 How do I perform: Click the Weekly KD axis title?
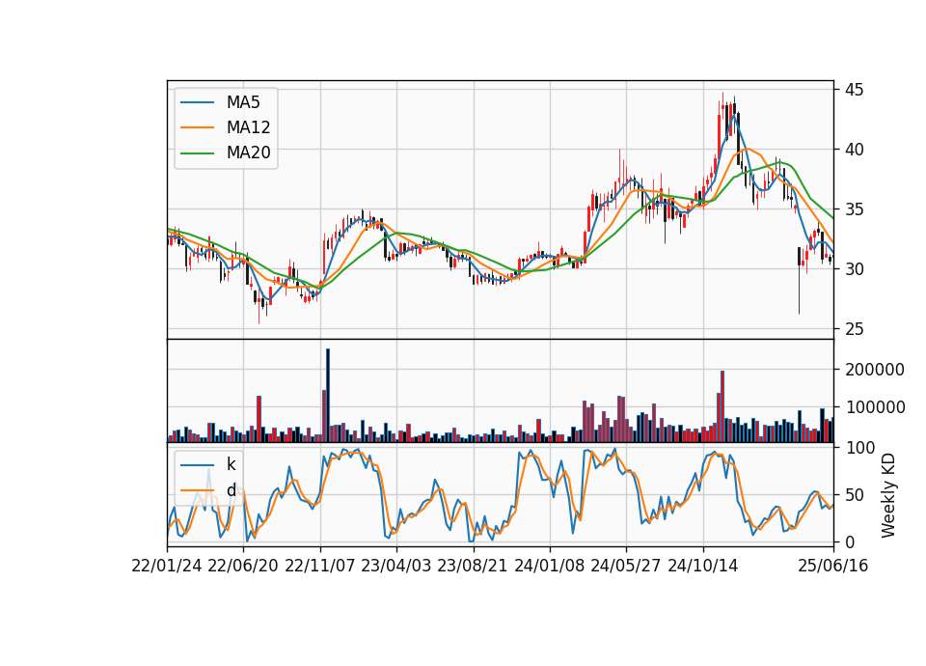[x=888, y=496]
